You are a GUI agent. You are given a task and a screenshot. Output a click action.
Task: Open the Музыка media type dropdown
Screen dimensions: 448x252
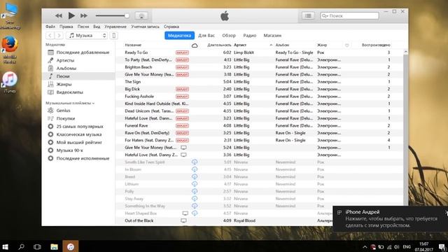click(87, 36)
